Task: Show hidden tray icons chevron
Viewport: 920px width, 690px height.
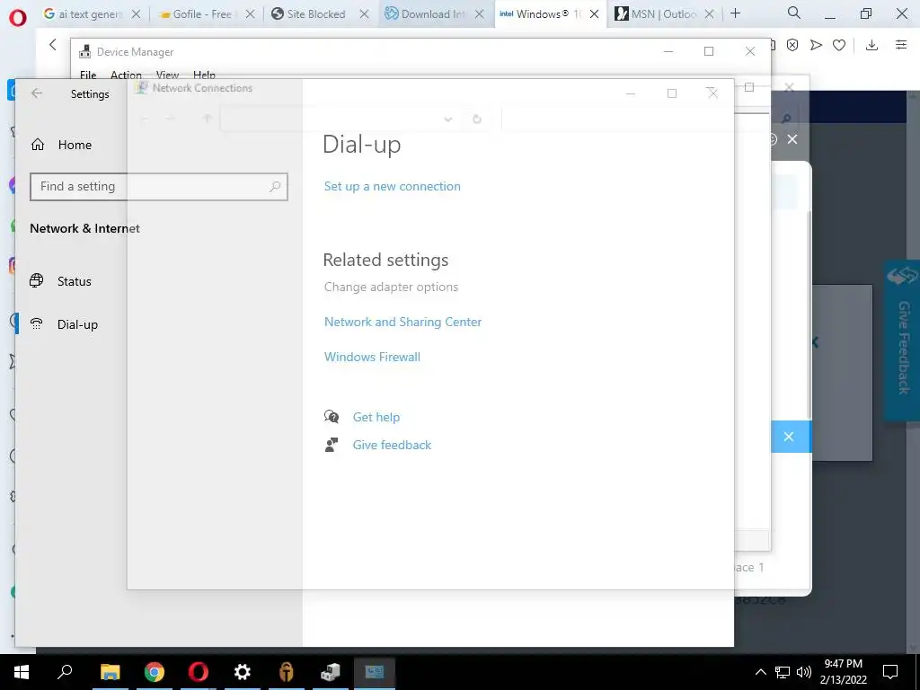Action: (760, 672)
